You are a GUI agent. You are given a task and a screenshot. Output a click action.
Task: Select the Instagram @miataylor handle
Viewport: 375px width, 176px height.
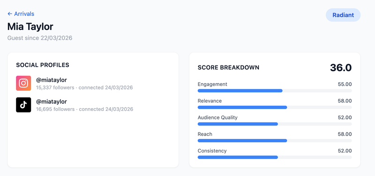pyautogui.click(x=52, y=80)
